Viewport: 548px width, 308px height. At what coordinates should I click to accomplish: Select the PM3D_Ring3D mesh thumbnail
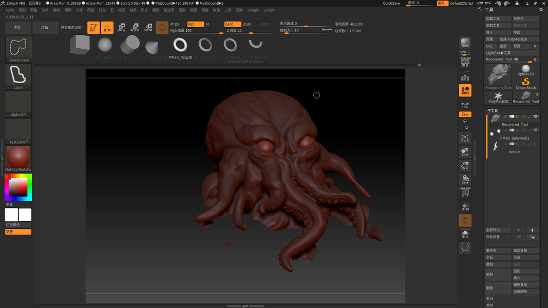tap(180, 47)
